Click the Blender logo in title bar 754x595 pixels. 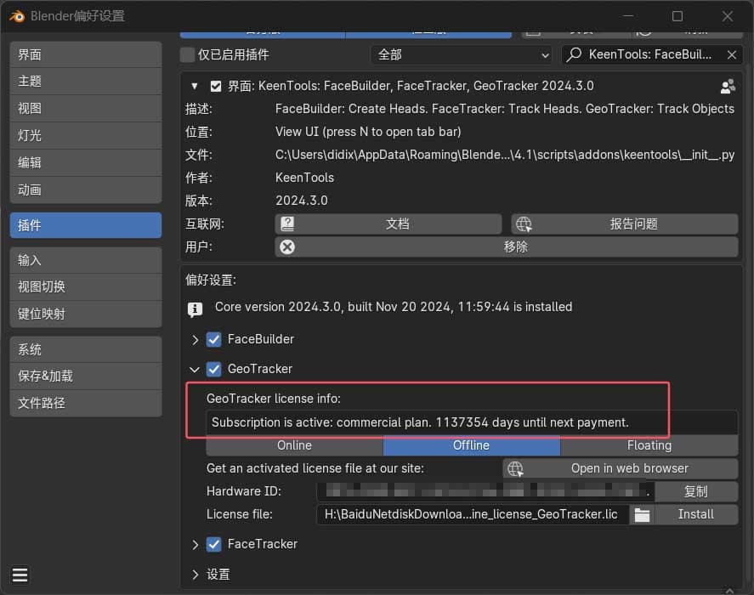17,16
